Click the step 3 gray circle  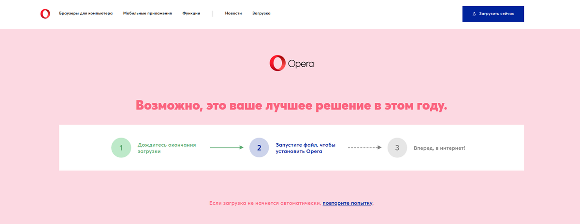point(397,148)
